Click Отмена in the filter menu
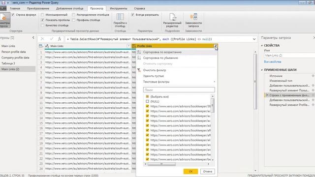 (x=208, y=172)
